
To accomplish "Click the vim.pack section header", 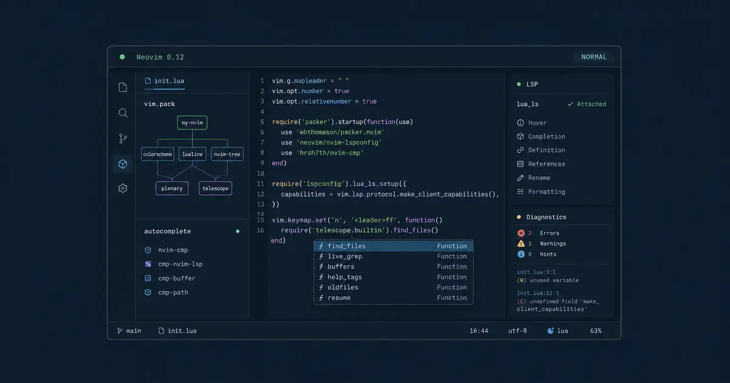I will tap(159, 104).
